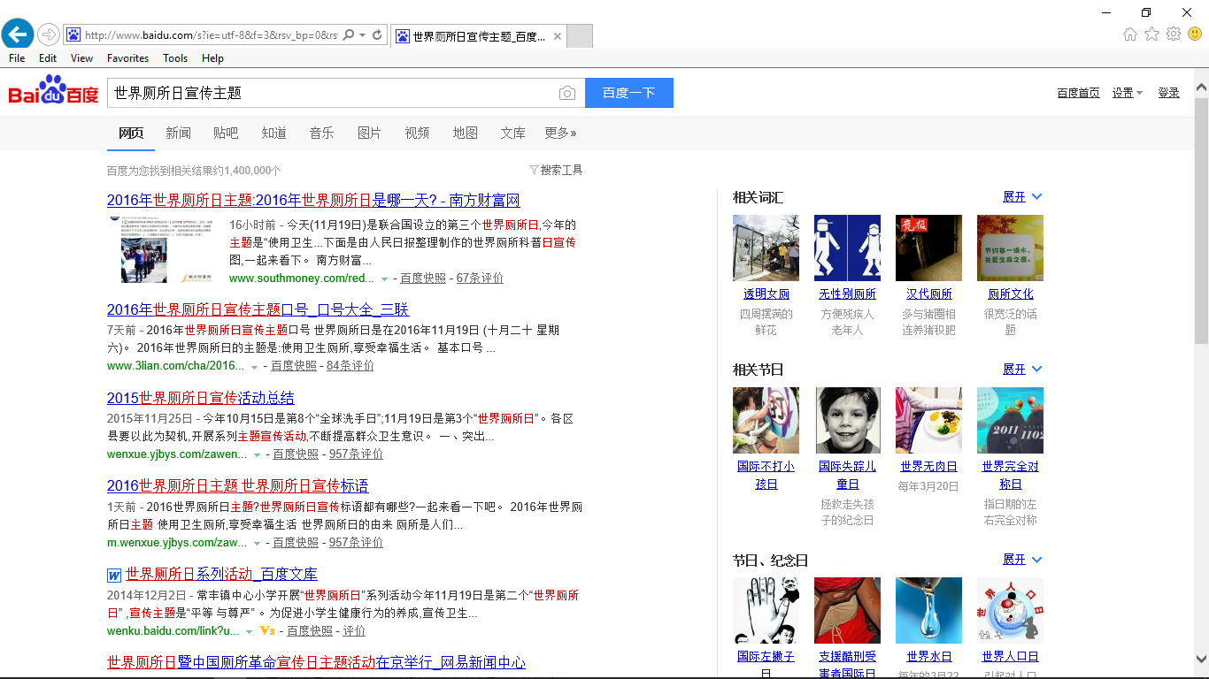Open the Tools menu
Image resolution: width=1209 pixels, height=679 pixels.
175,58
